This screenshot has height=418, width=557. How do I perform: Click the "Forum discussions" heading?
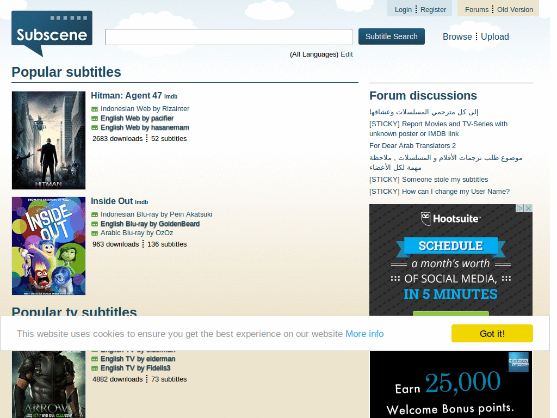(x=423, y=96)
